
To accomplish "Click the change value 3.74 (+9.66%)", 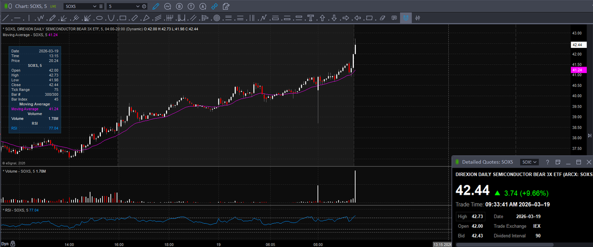I will pyautogui.click(x=526, y=193).
